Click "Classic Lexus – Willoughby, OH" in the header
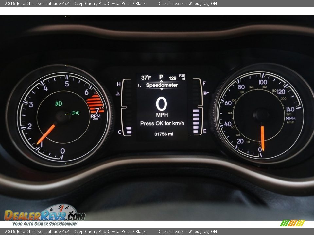 [188, 3]
